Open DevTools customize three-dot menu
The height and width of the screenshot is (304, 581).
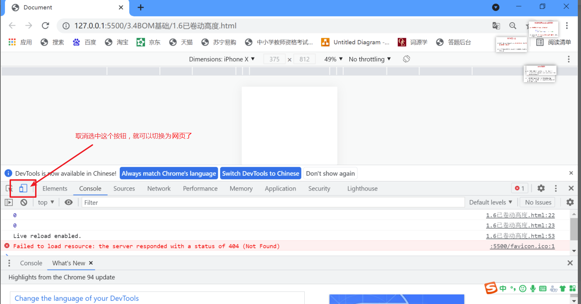[555, 188]
